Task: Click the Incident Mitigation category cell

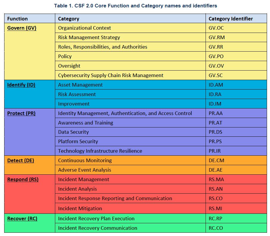Action: click(130, 208)
